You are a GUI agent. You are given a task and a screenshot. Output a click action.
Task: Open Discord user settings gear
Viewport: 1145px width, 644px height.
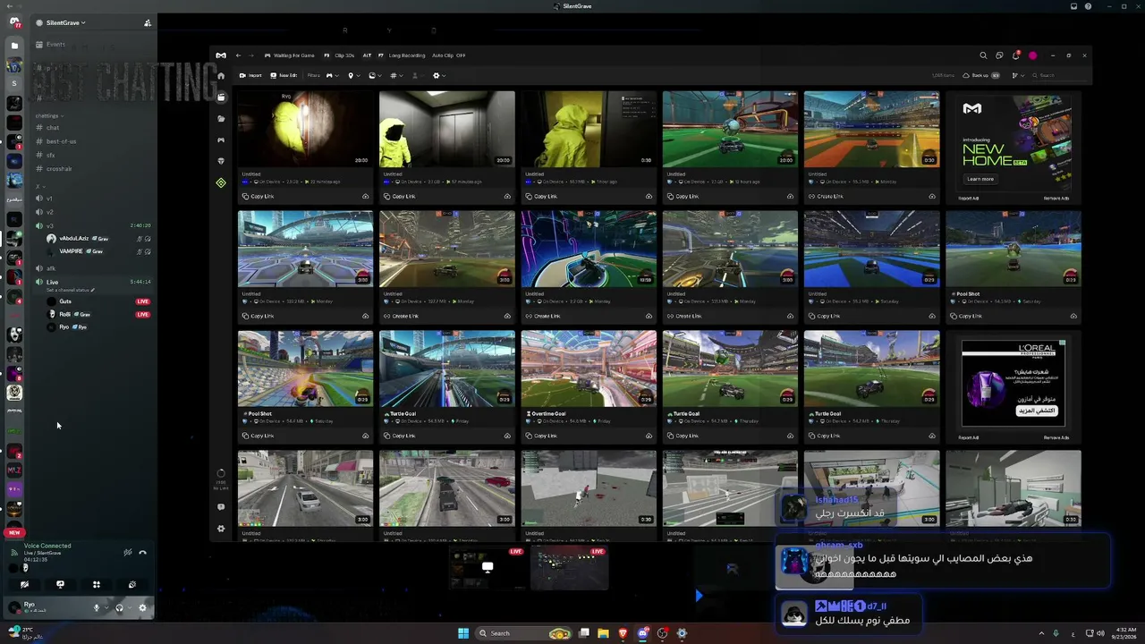point(142,608)
